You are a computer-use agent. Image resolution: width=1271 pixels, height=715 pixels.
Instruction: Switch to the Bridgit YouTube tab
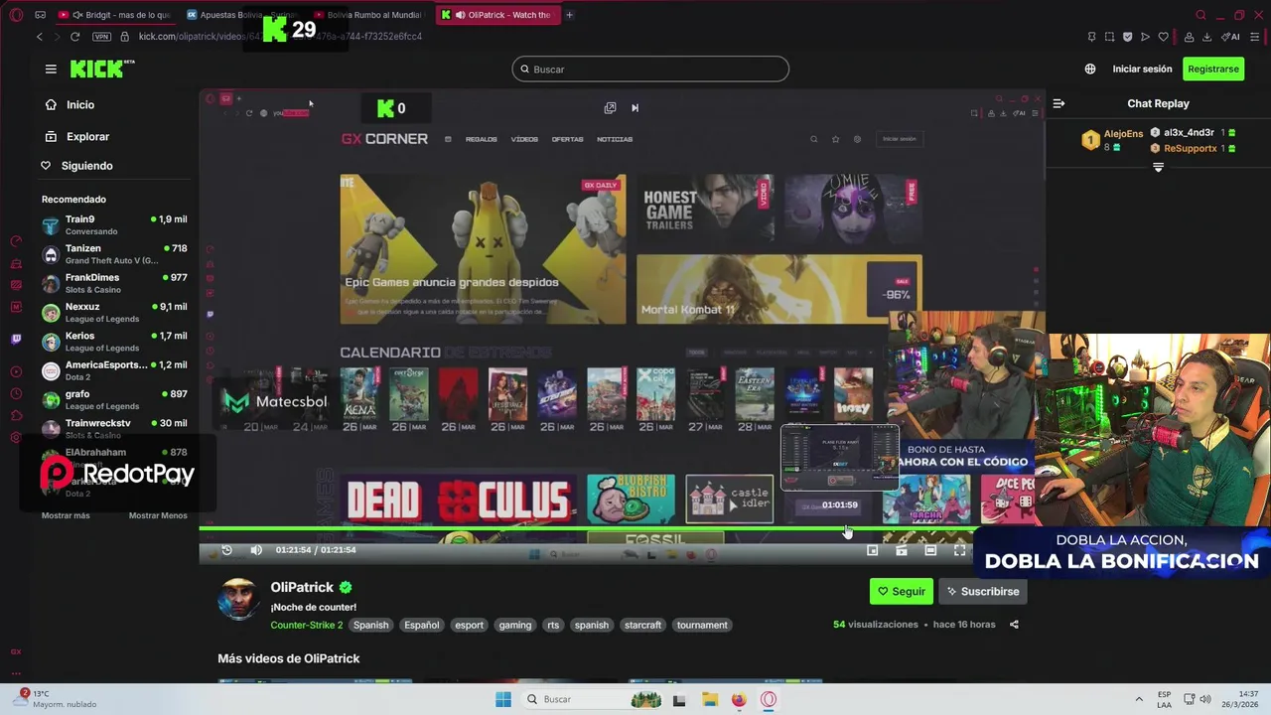[x=115, y=15]
